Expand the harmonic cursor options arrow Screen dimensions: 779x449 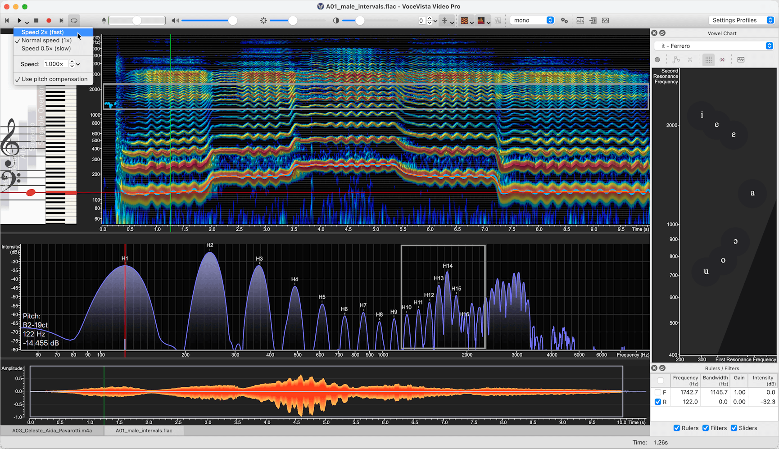click(452, 22)
